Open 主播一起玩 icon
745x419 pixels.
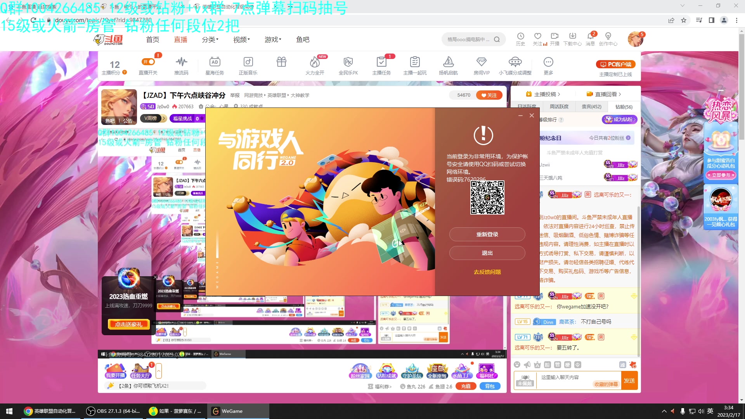point(415,62)
